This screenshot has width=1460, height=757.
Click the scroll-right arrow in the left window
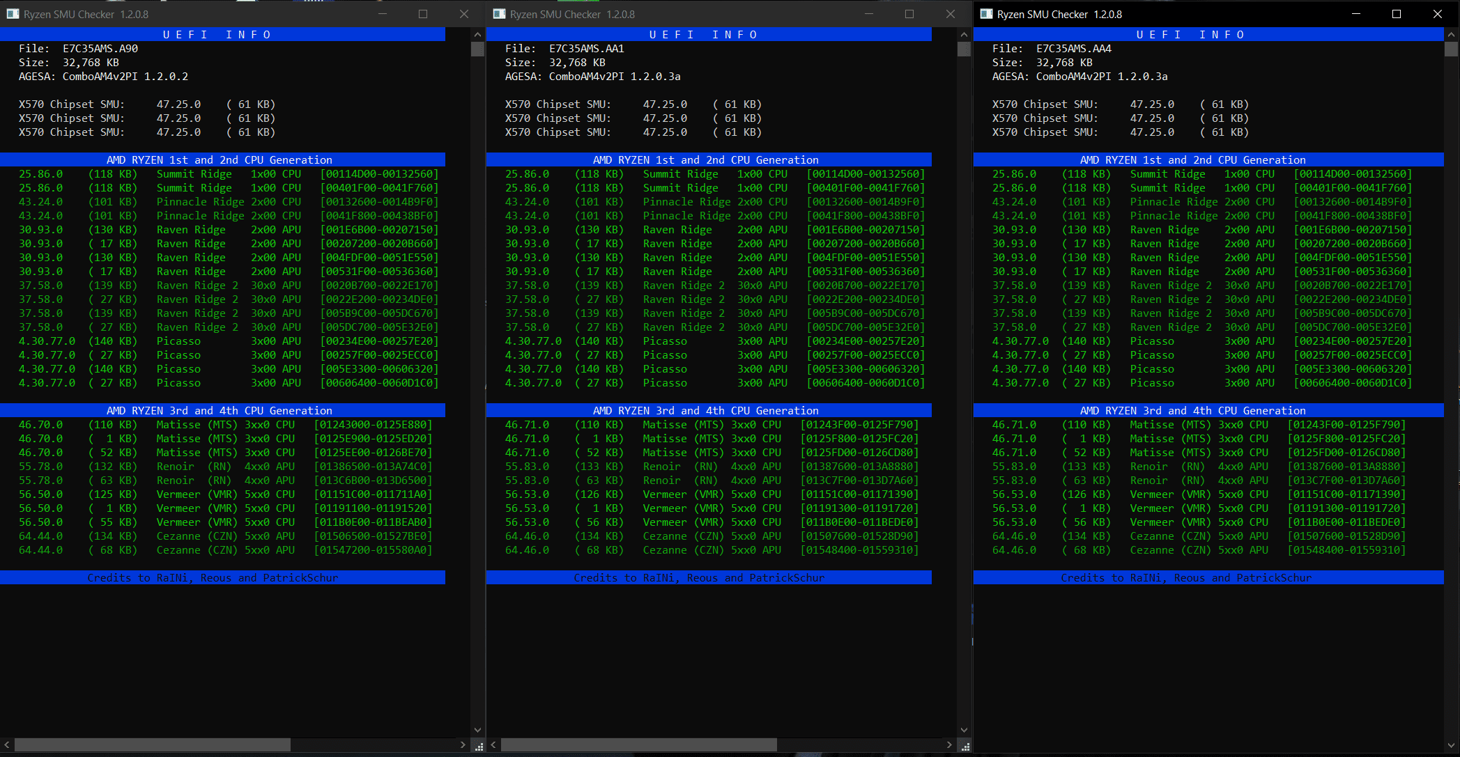coord(463,745)
